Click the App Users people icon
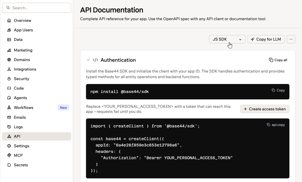 click(9, 30)
